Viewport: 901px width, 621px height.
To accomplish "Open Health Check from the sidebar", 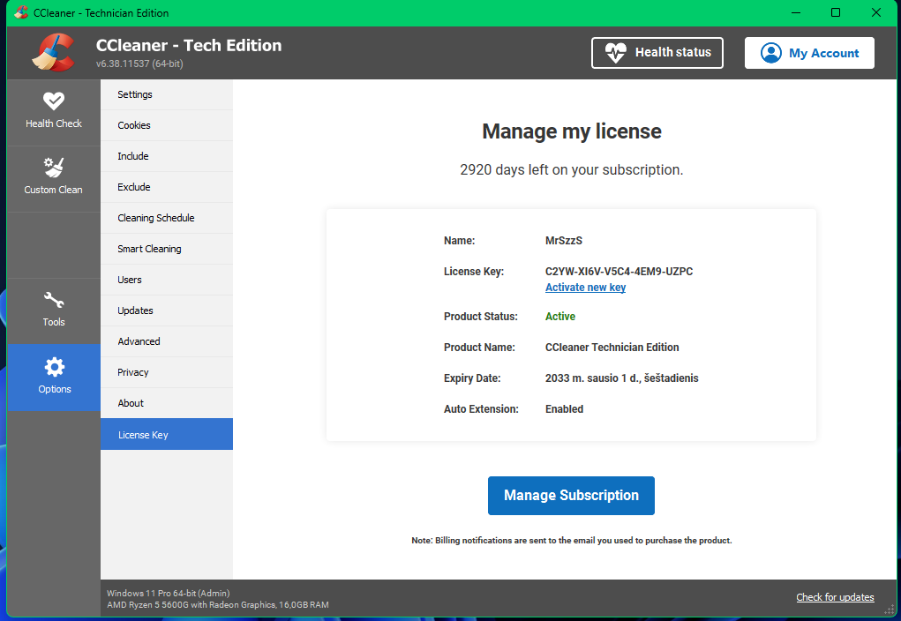I will click(54, 112).
